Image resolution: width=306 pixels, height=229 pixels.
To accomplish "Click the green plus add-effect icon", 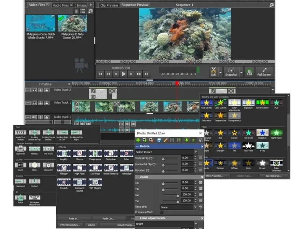I will point(138,140).
